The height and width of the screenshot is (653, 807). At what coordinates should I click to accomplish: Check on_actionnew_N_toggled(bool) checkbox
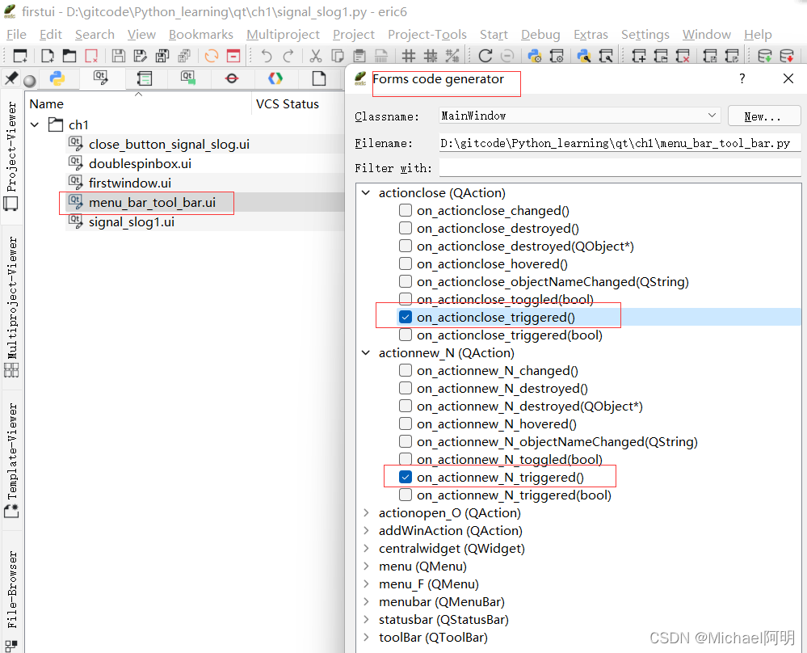point(406,459)
